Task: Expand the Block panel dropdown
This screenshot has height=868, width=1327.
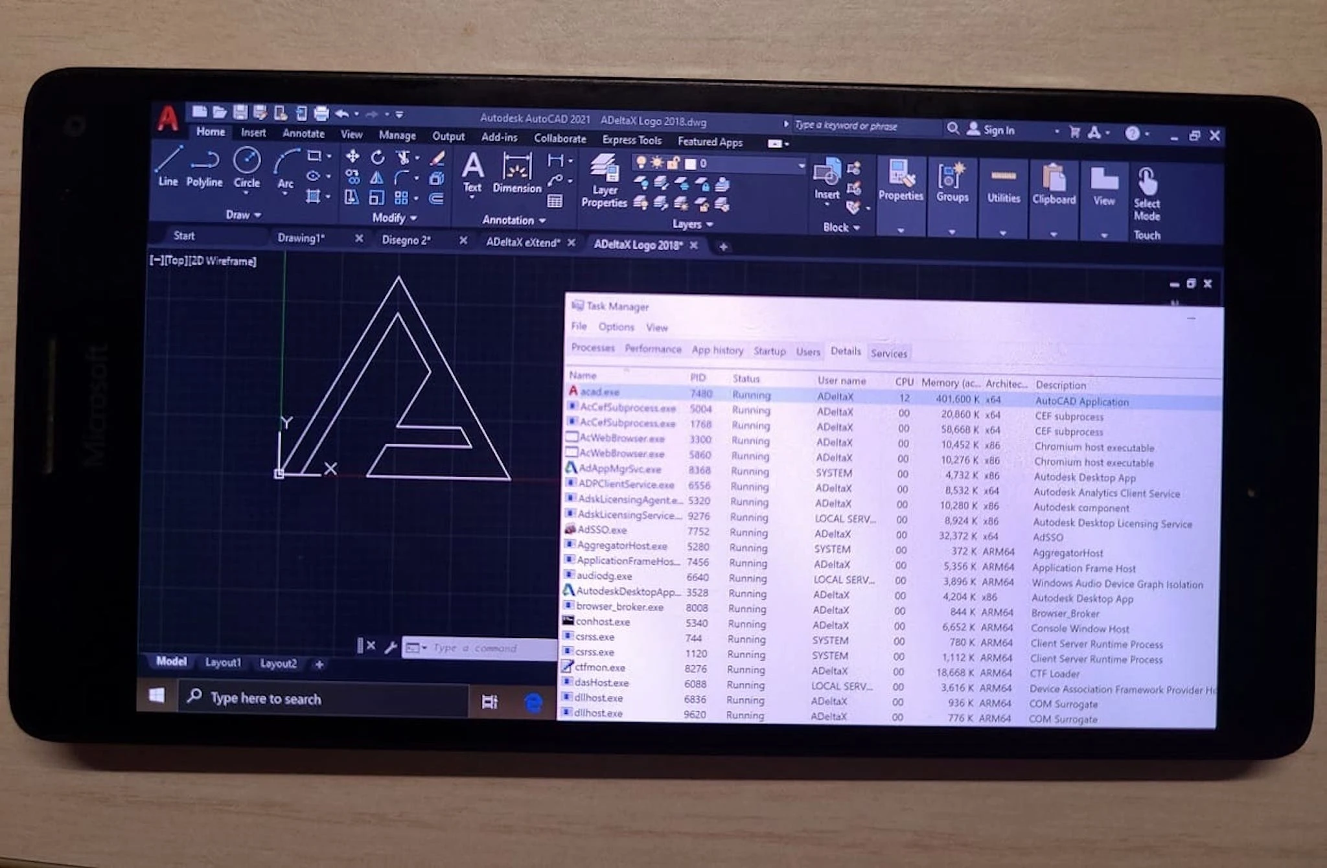Action: [841, 227]
